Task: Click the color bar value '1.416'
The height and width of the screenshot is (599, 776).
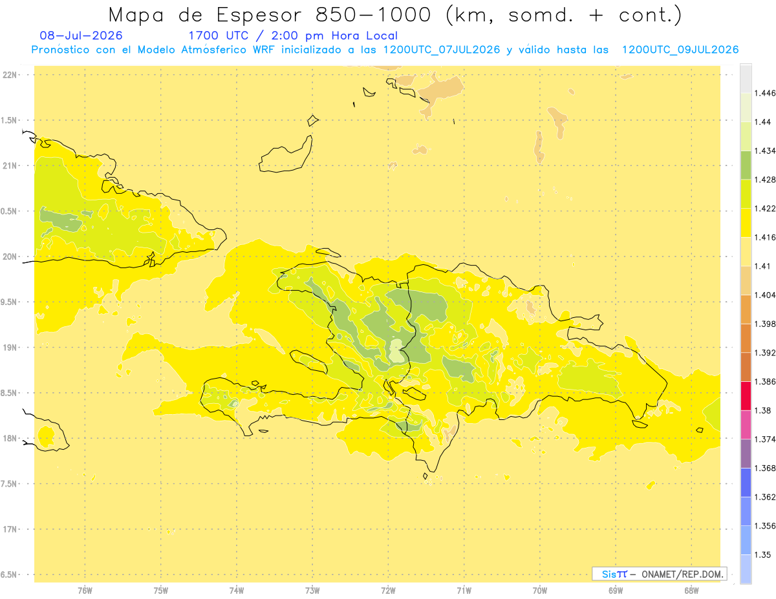Action: point(765,237)
